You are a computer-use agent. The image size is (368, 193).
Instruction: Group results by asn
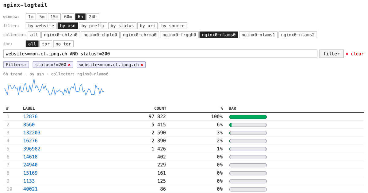pos(67,26)
